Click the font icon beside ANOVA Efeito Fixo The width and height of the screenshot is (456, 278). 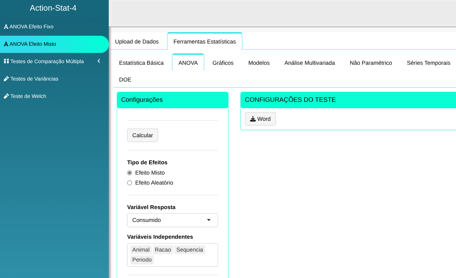pyautogui.click(x=6, y=26)
